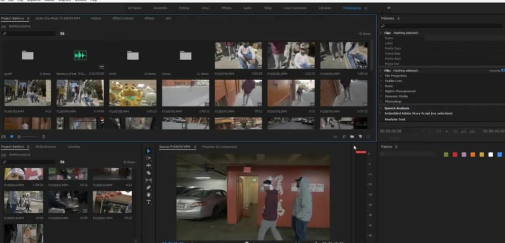Filter markers by green color
The width and height of the screenshot is (505, 243).
click(446, 155)
